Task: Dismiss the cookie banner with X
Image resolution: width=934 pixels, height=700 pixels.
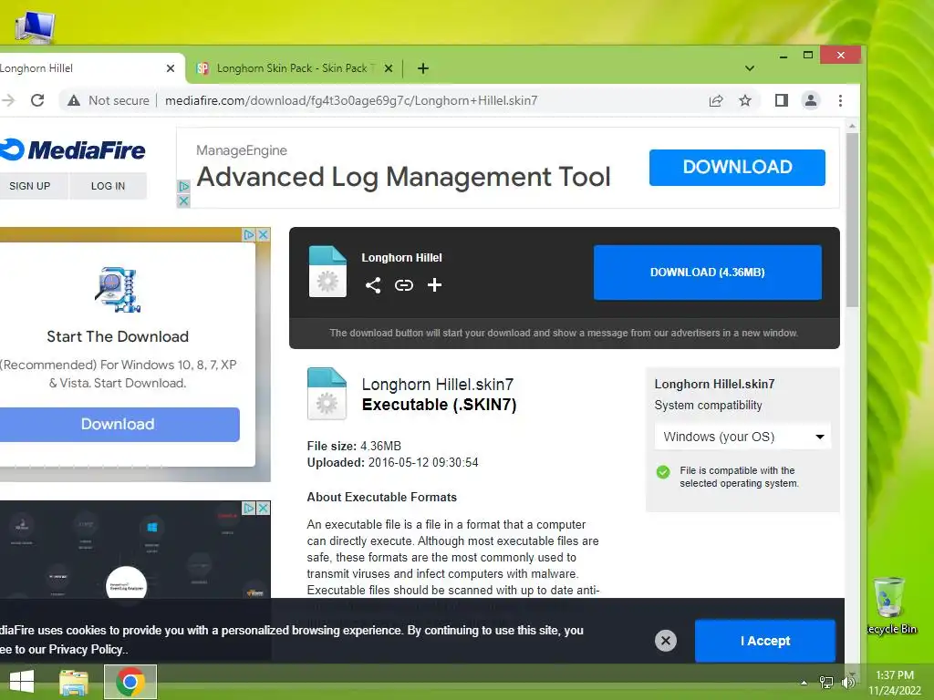Action: tap(665, 641)
